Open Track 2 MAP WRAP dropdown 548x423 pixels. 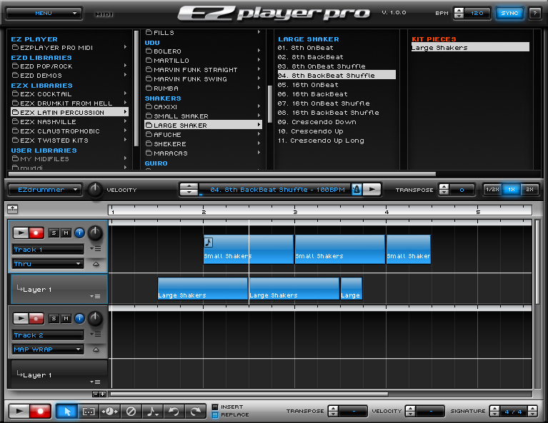point(48,350)
